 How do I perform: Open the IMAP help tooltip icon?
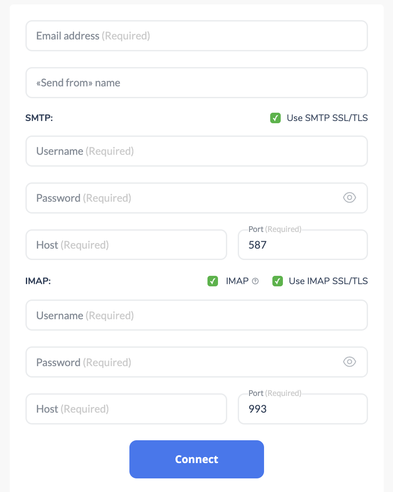click(x=256, y=281)
